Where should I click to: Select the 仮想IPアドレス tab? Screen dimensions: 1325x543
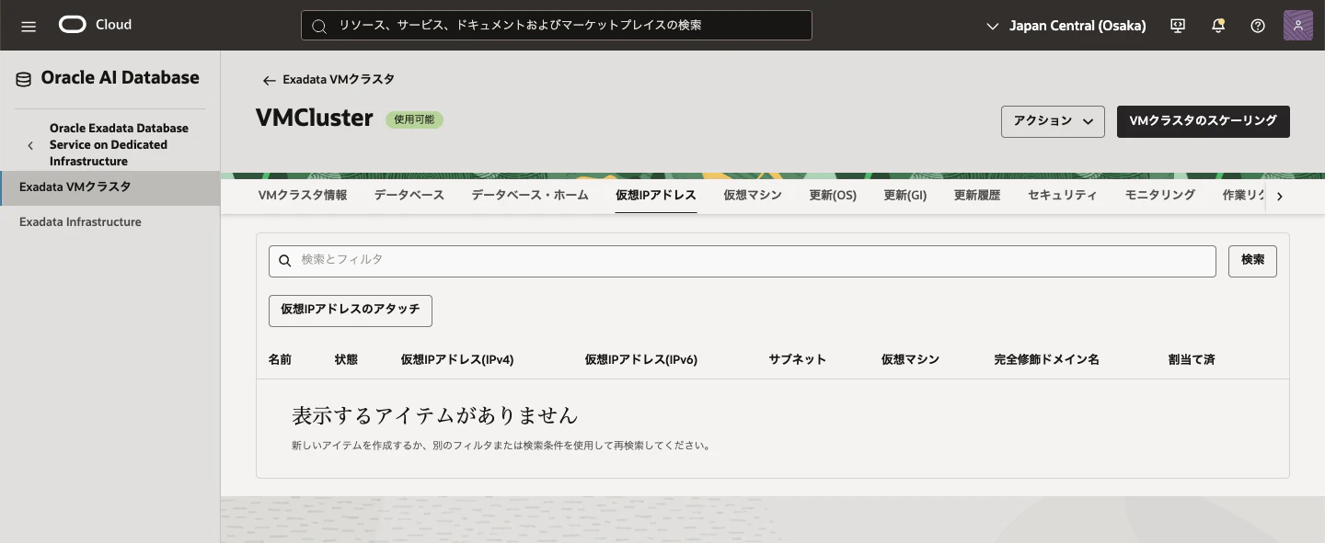click(656, 195)
